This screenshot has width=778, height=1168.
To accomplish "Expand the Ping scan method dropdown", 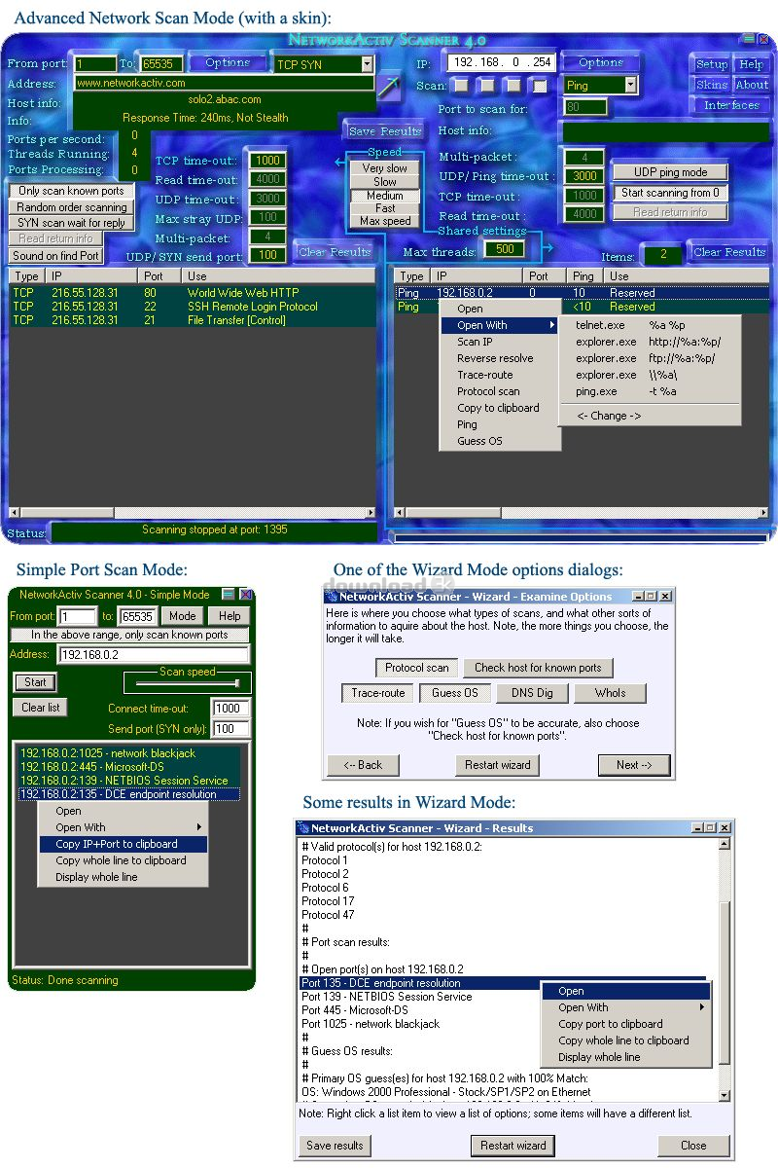I will [x=630, y=86].
